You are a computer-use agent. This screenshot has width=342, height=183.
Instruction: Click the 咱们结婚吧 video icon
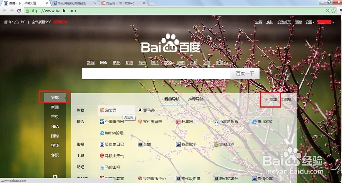pos(216,179)
